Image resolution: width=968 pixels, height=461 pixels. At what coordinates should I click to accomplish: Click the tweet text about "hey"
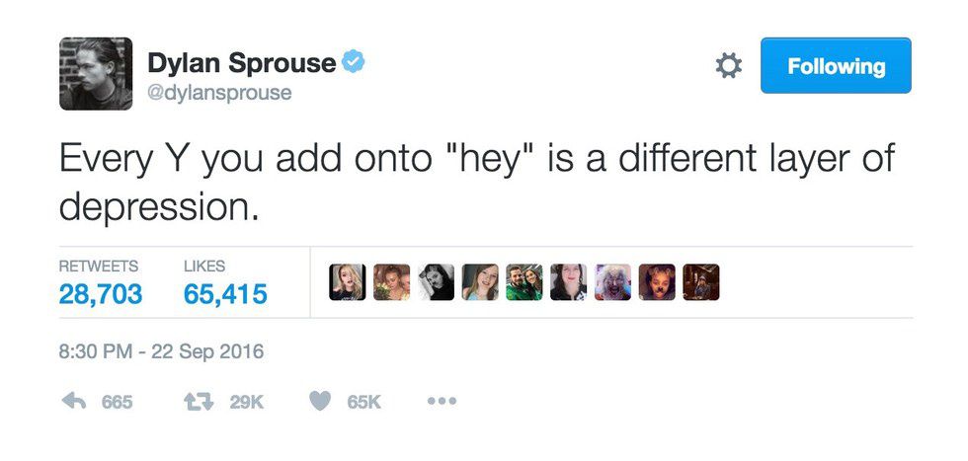[476, 182]
